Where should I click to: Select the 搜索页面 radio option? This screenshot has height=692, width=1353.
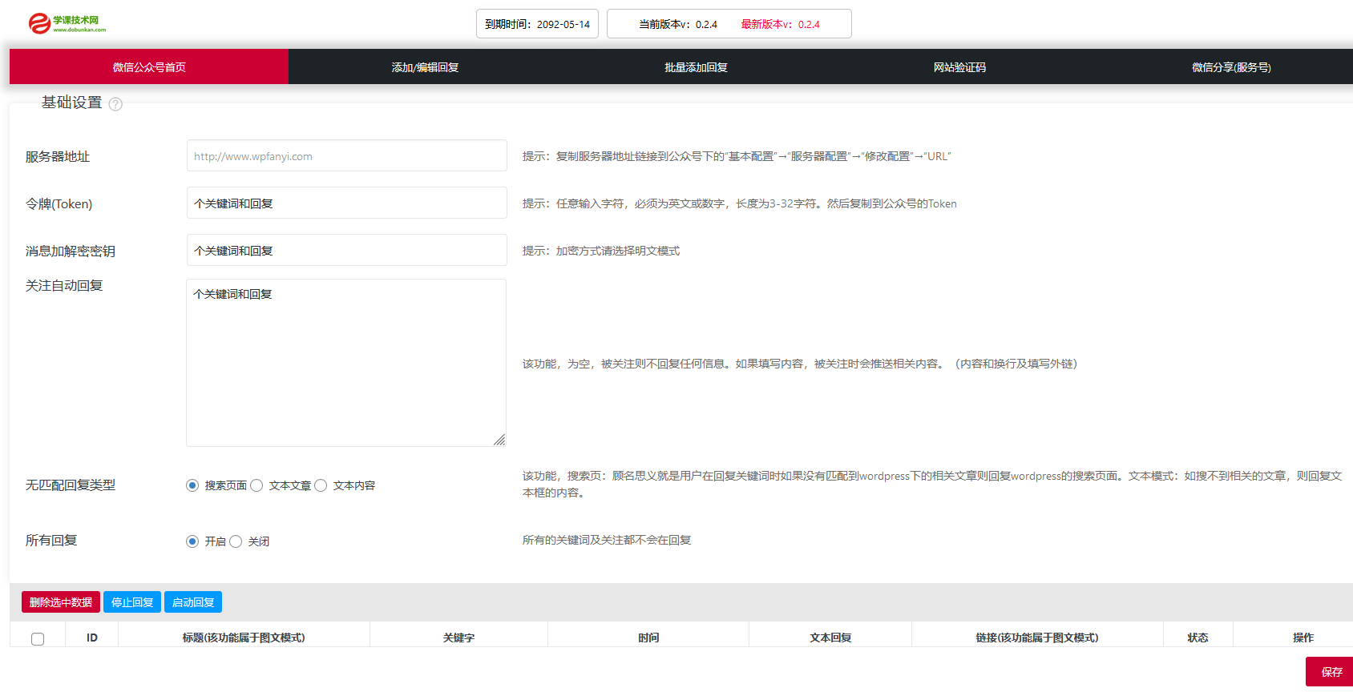192,485
